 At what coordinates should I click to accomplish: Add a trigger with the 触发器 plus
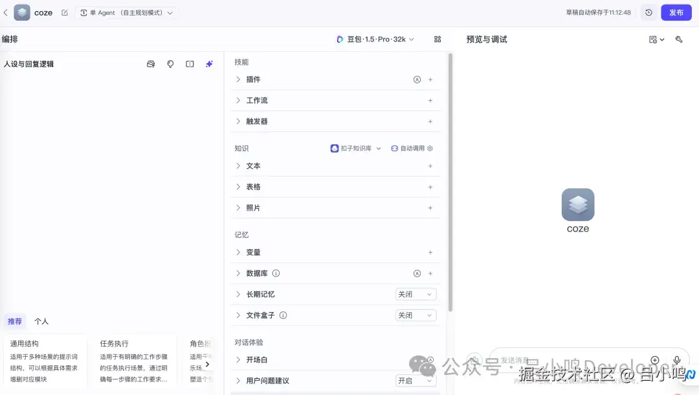tap(430, 122)
